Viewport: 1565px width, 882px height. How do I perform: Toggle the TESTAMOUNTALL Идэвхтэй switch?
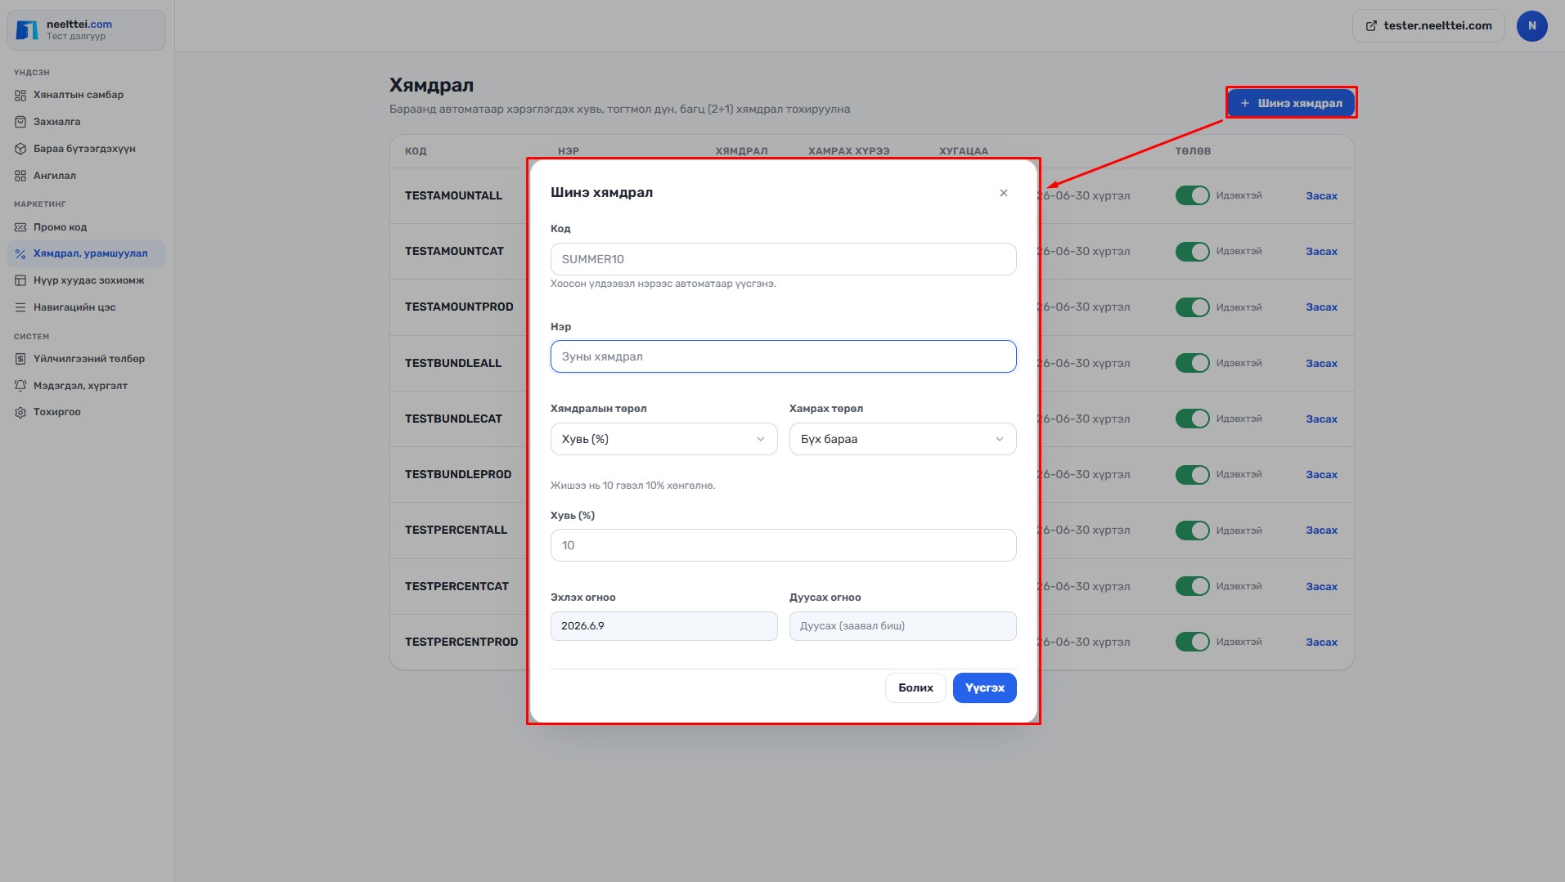1192,195
